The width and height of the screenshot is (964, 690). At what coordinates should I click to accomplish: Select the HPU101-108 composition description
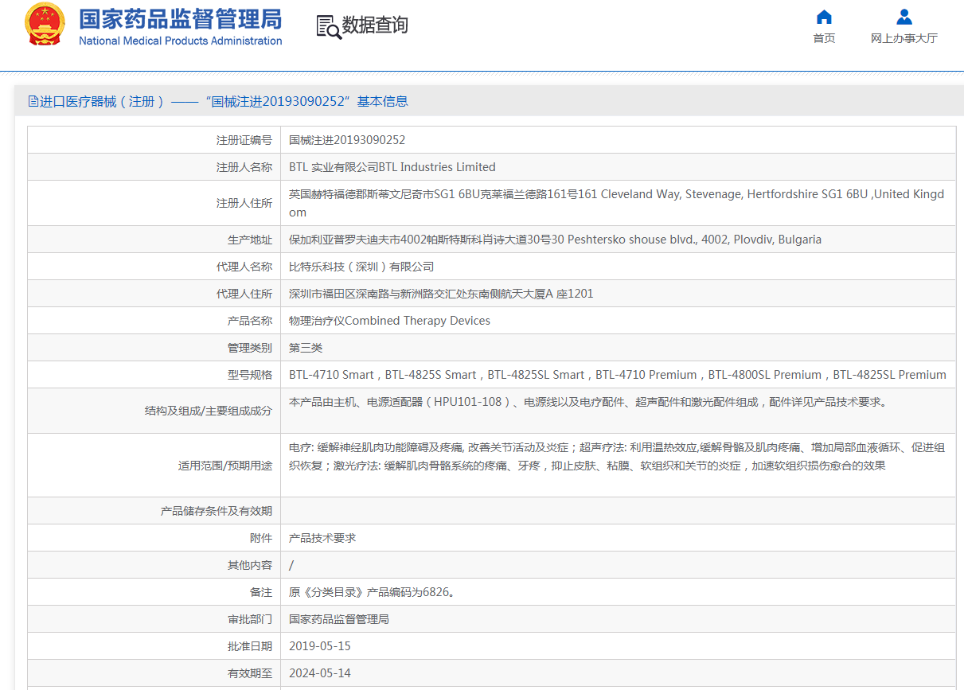coord(587,402)
